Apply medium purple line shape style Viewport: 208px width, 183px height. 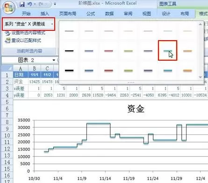click(x=148, y=51)
